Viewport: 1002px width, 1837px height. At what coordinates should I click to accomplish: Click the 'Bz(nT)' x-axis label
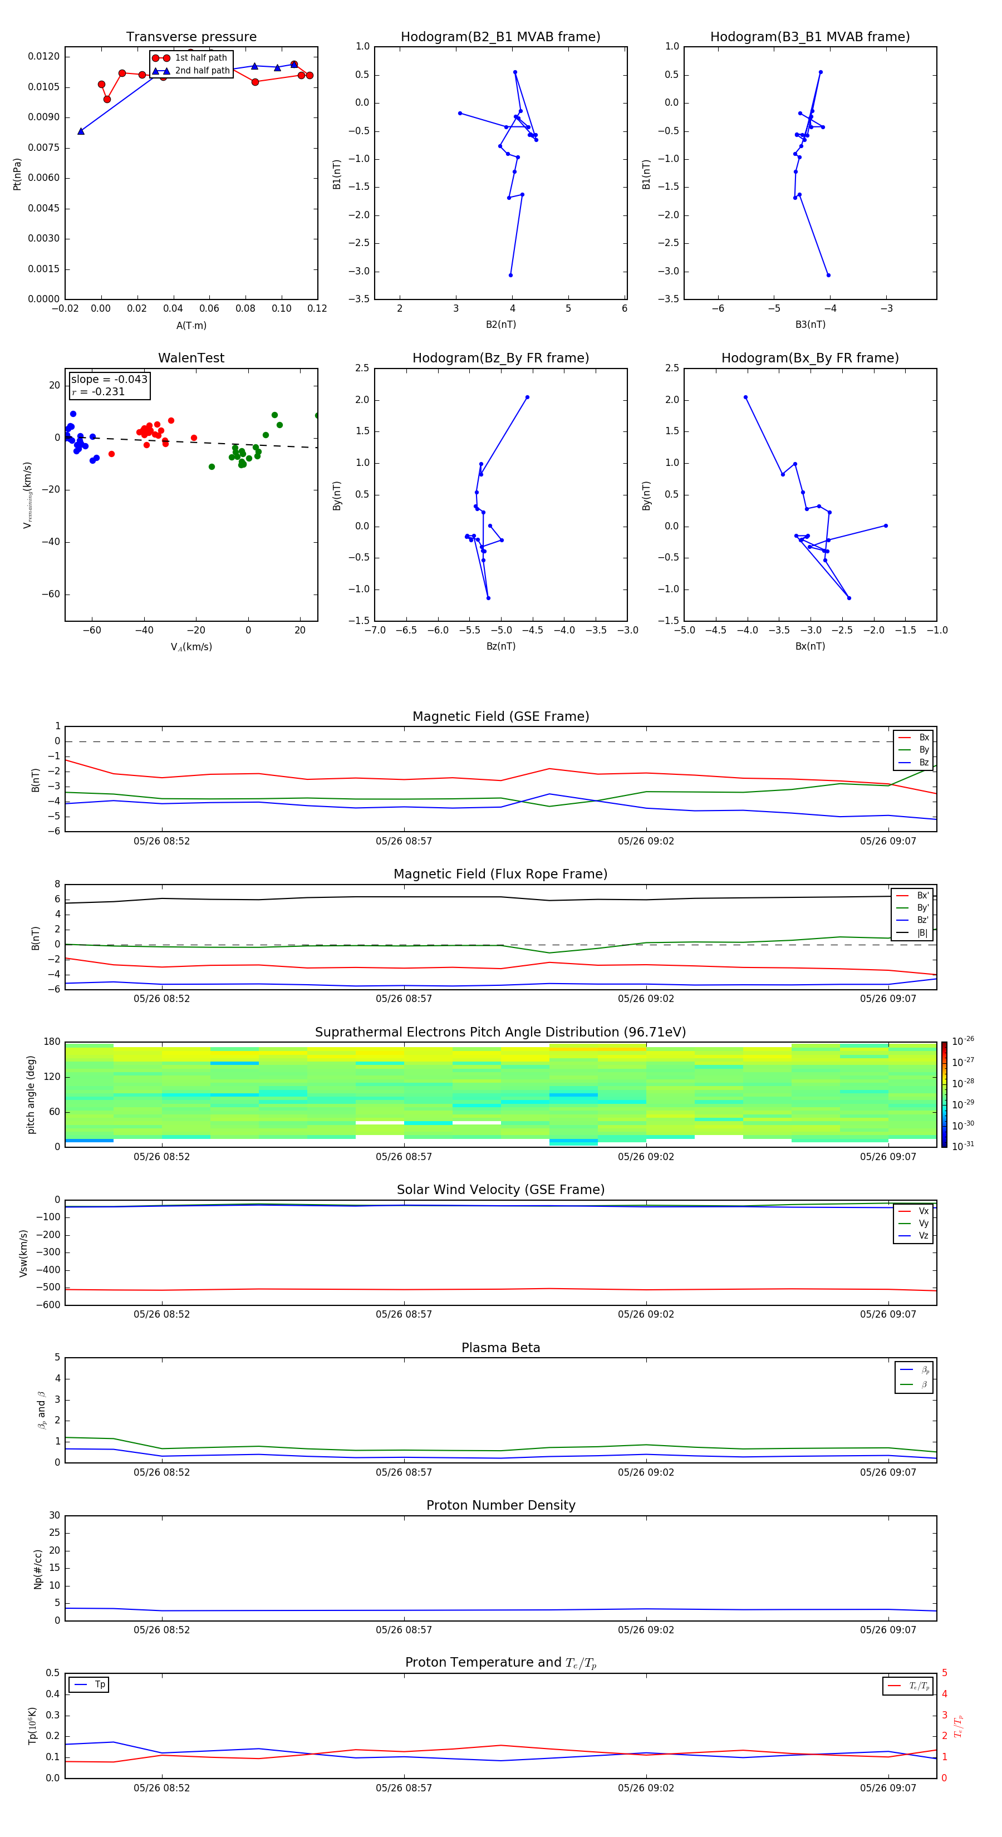(x=500, y=646)
